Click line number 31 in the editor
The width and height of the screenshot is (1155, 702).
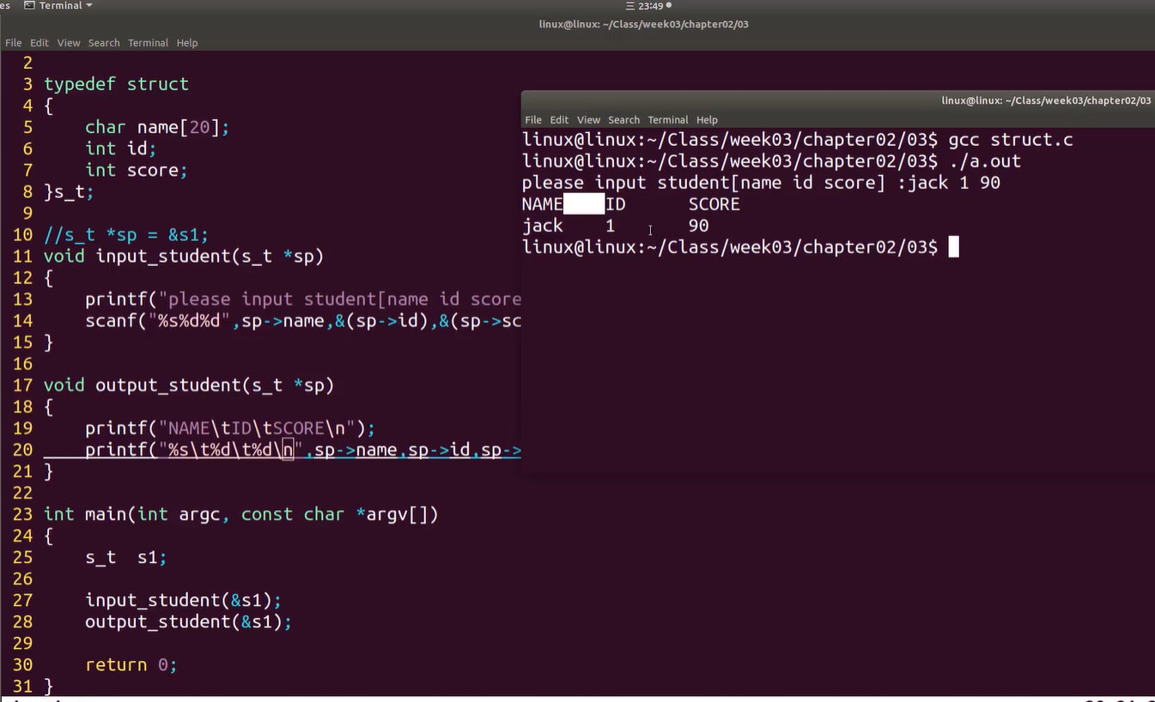pos(23,686)
